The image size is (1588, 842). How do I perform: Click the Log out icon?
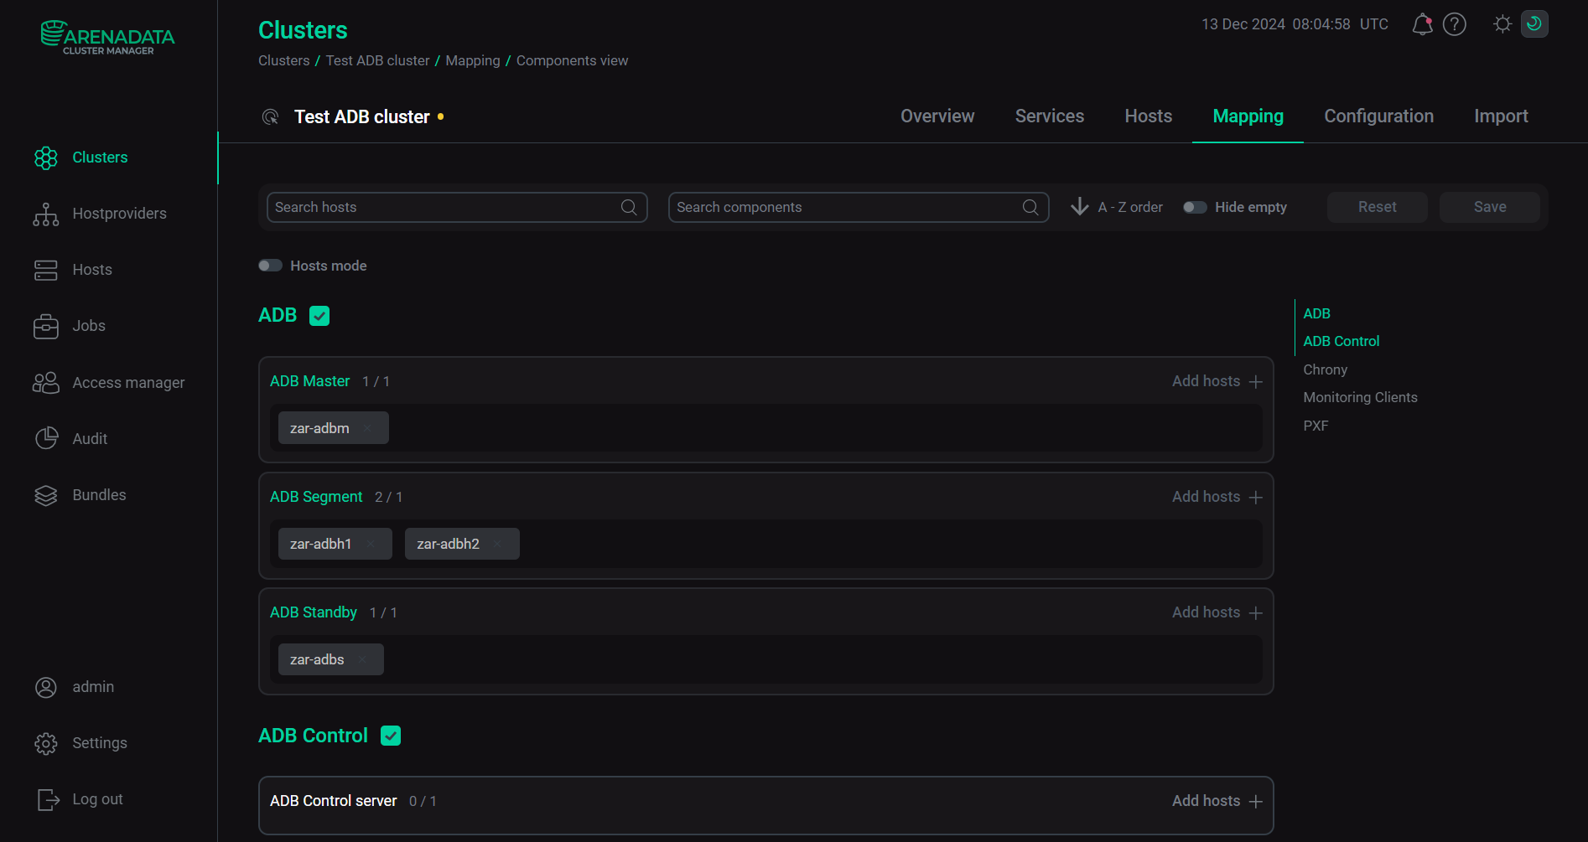(x=48, y=800)
